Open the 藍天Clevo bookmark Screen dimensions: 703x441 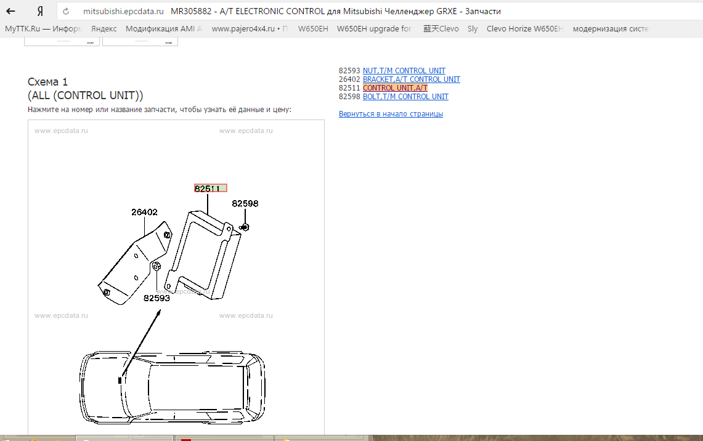pyautogui.click(x=441, y=29)
